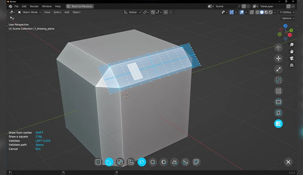
Task: Toggle viewport gizmos display
Action: (232, 12)
